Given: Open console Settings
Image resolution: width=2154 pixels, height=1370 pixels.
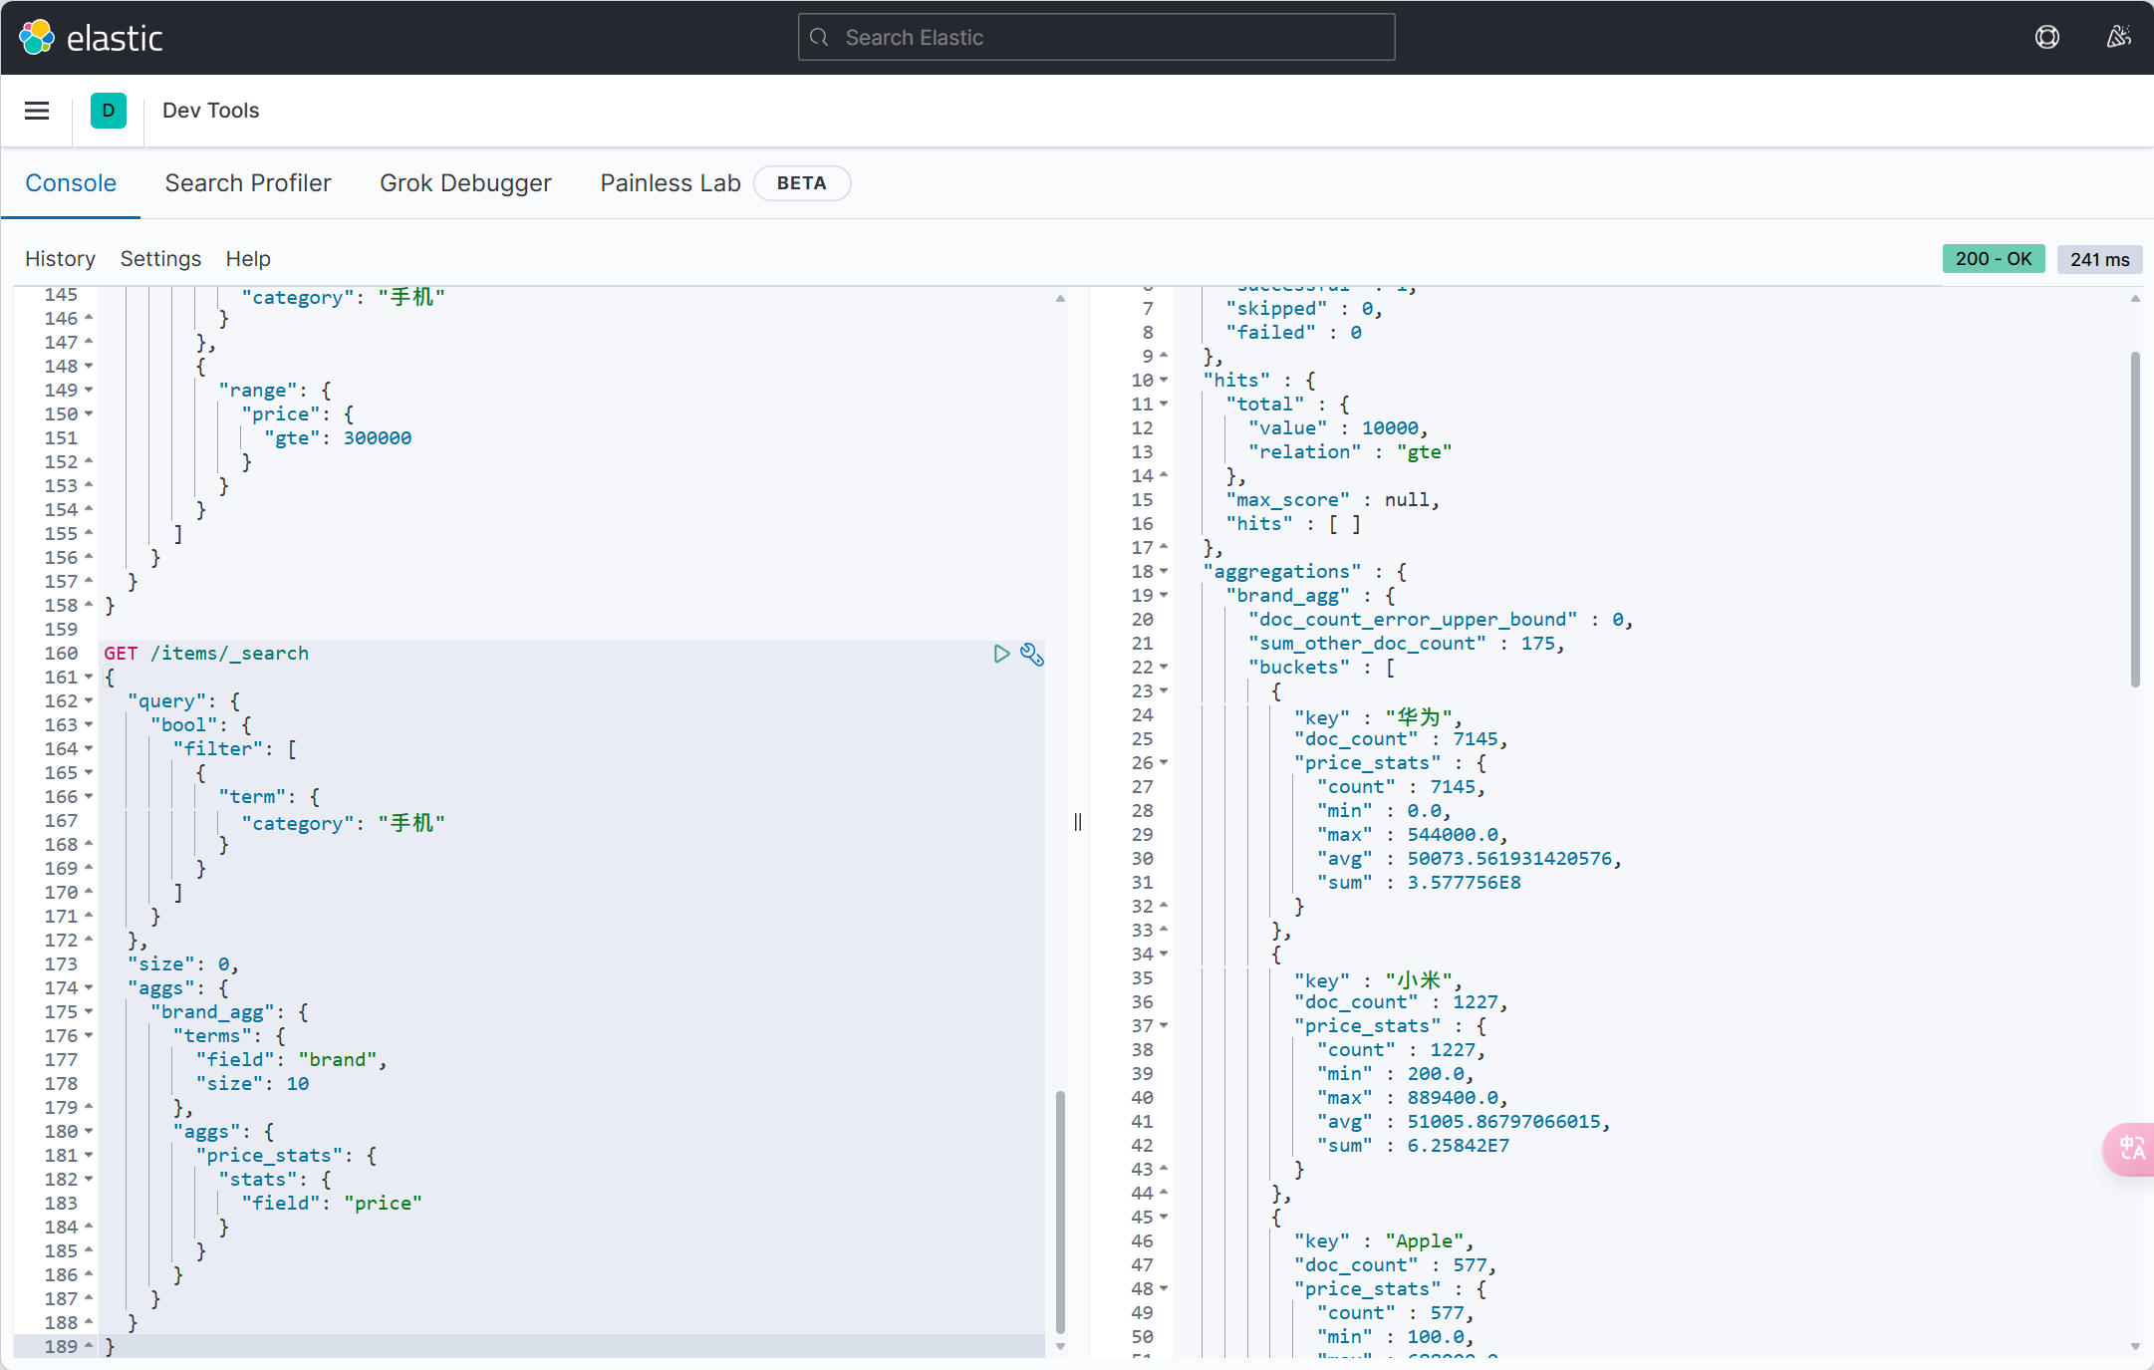Looking at the screenshot, I should click(160, 259).
